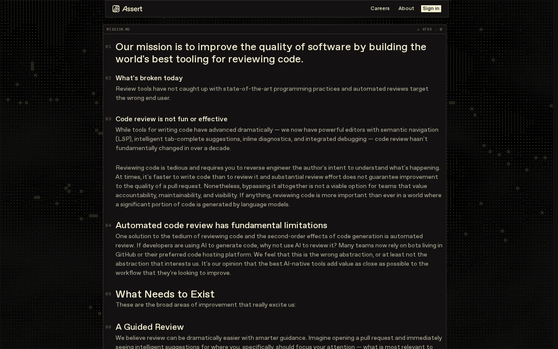
Task: Select line number 04 in gutter
Action: coord(109,226)
